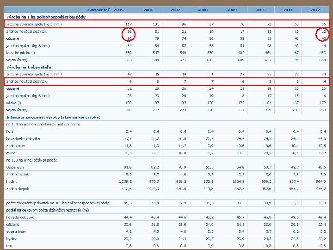Click value 9 in per-inhabitant hovädzí dobytok row
Viewport: 333px width, 250px height.
coord(130,81)
